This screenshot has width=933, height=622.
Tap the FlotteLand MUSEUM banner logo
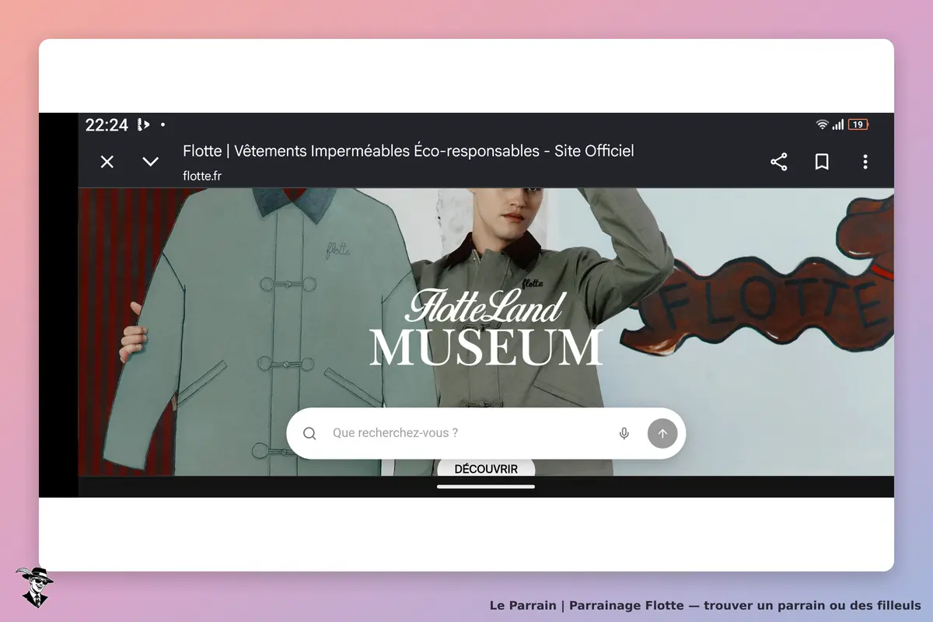click(486, 327)
